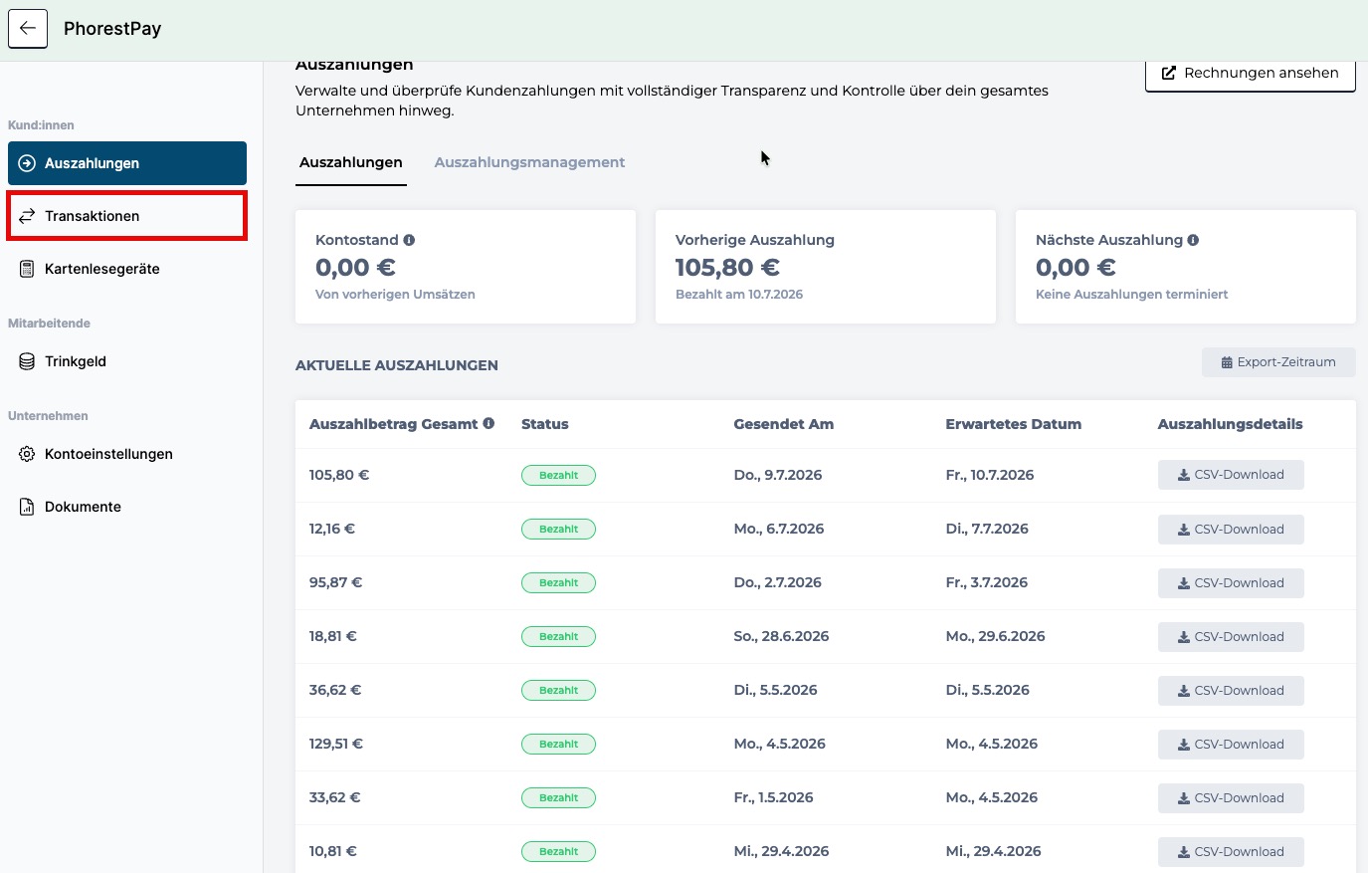The height and width of the screenshot is (873, 1368).
Task: Click the amount 95,87 € in the table
Action: click(335, 582)
